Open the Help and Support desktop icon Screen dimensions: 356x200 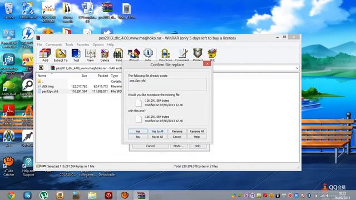pyautogui.click(x=28, y=167)
